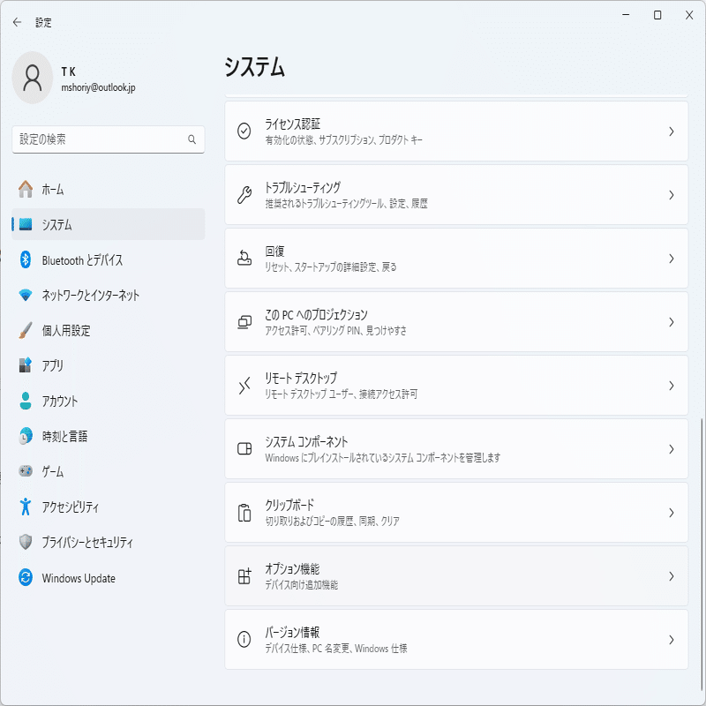
Task: Click description リモート デスクトップ ユーザー、接続アクセス許可
Action: pos(342,394)
